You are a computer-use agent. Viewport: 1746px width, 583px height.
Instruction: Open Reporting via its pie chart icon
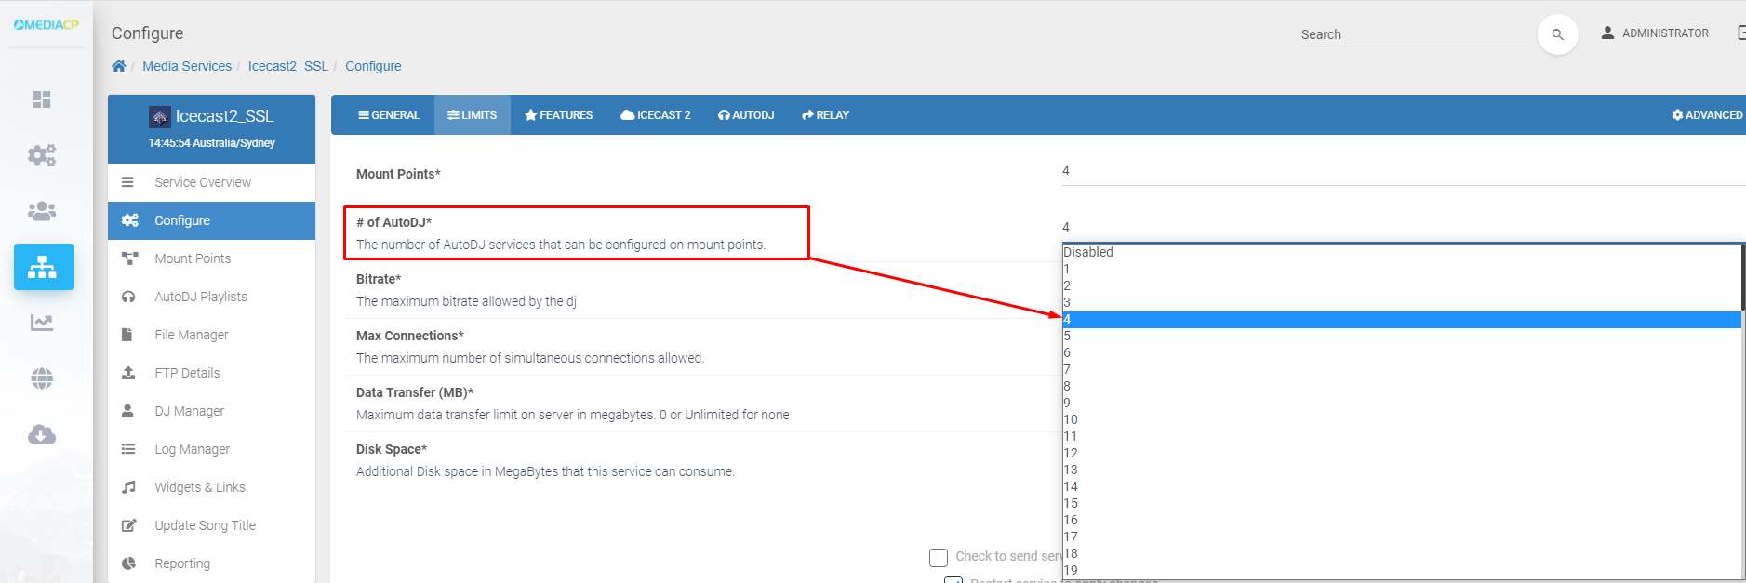click(128, 563)
